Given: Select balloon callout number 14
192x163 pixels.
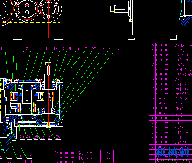Looking at the screenshot, I should pos(33,49).
